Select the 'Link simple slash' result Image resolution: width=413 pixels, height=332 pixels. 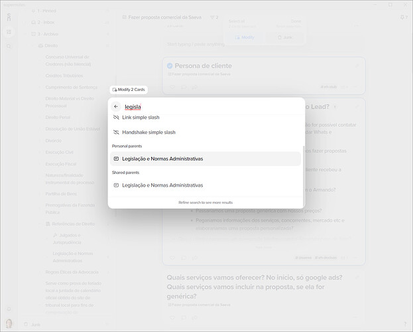[206, 118]
